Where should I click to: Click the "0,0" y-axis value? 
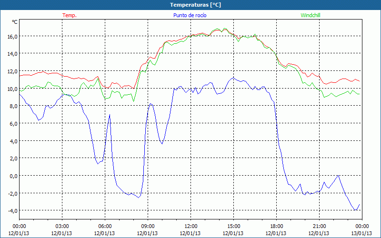click(13, 176)
